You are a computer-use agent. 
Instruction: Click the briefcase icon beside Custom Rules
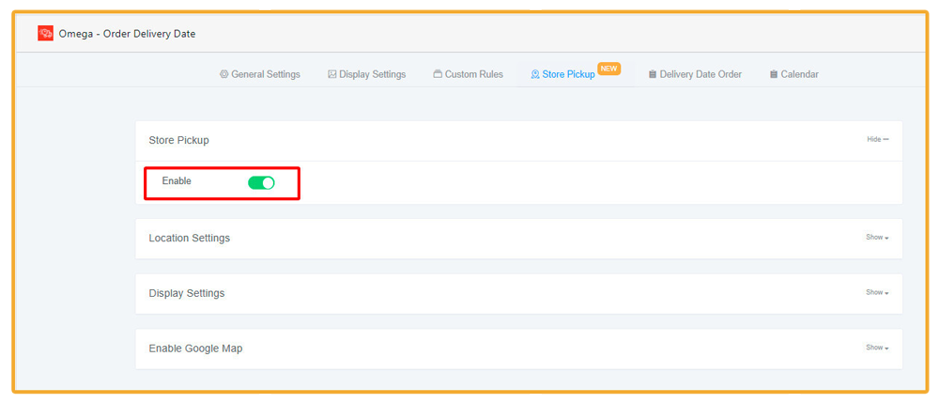pyautogui.click(x=438, y=74)
